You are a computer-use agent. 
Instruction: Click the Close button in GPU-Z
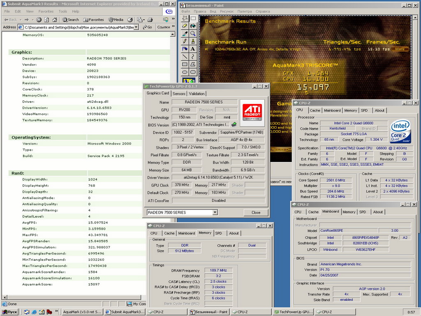256,213
